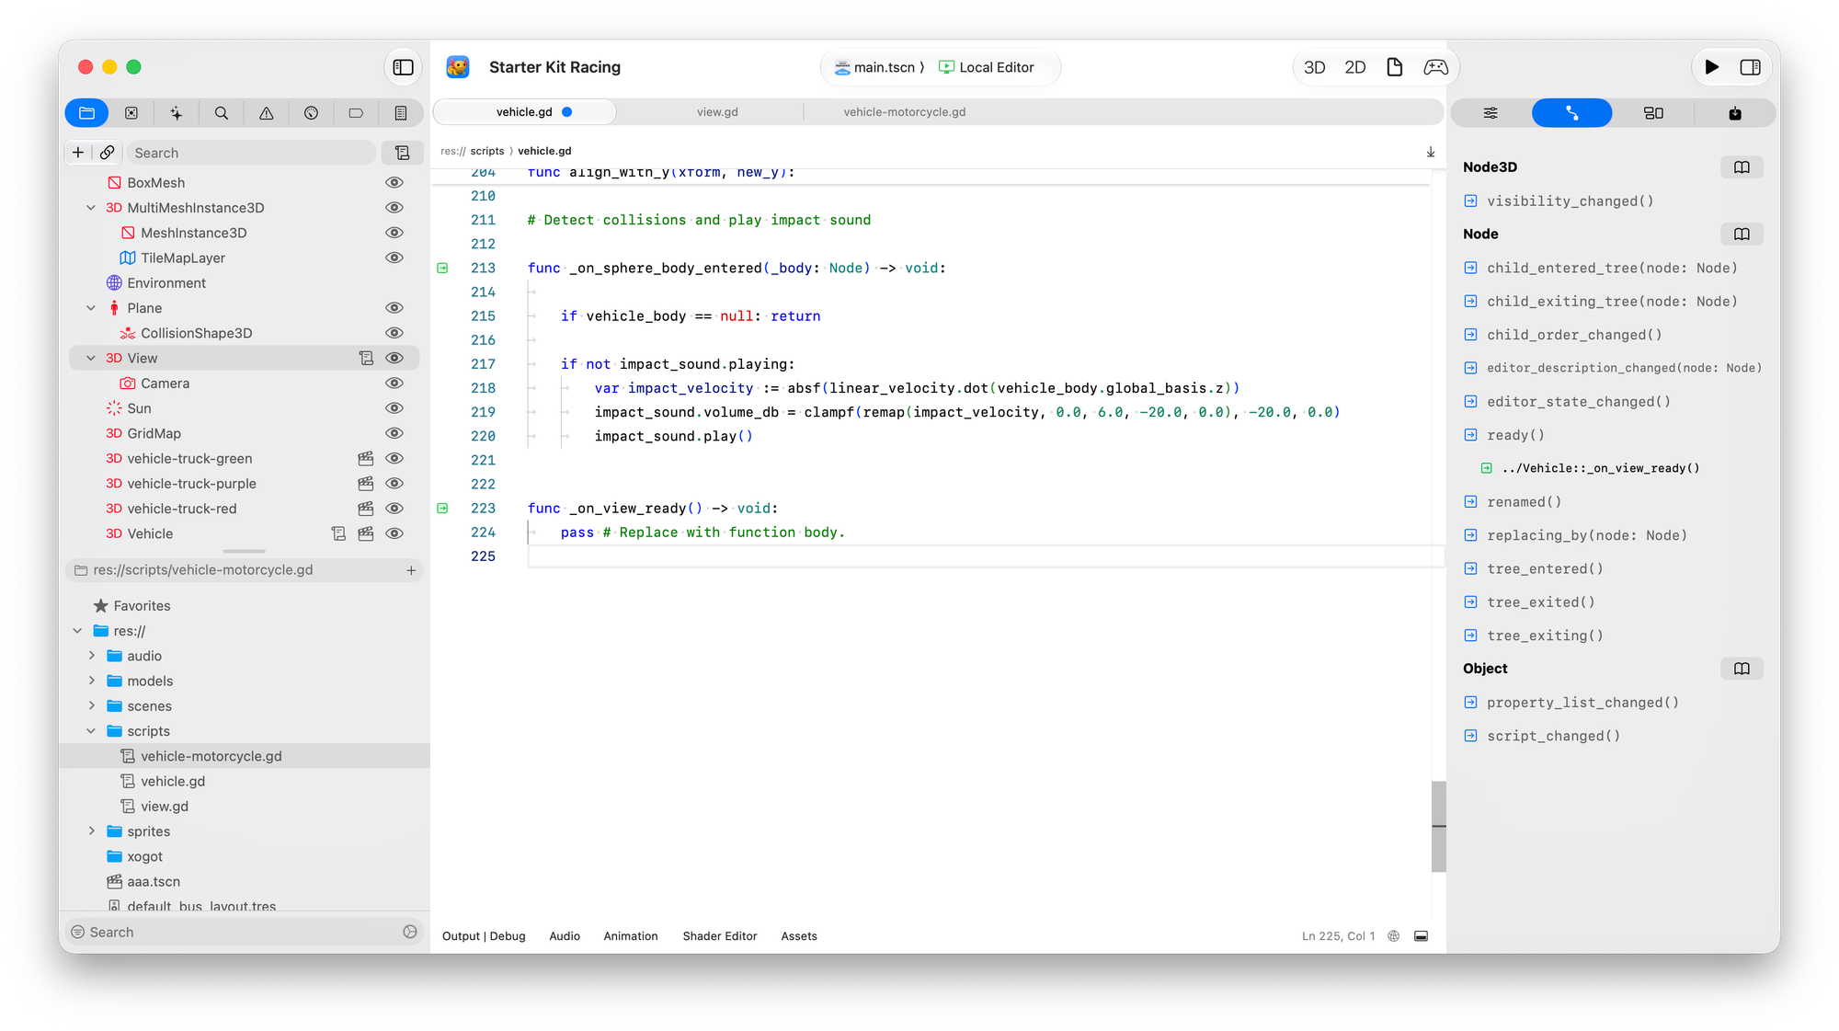This screenshot has height=1031, width=1839.
Task: Switch to 2D workspace view
Action: tap(1355, 67)
